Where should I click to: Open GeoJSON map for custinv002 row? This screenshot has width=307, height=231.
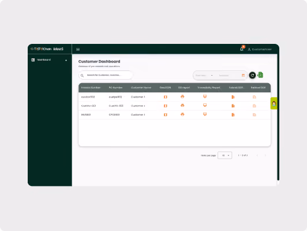[x=166, y=97]
